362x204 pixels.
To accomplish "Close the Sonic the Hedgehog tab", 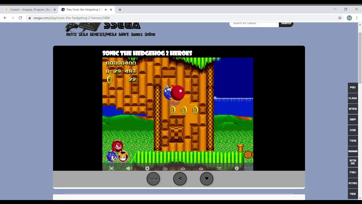I will [x=111, y=10].
